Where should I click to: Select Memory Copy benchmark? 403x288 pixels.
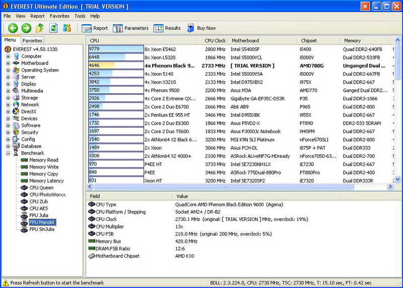(x=44, y=174)
